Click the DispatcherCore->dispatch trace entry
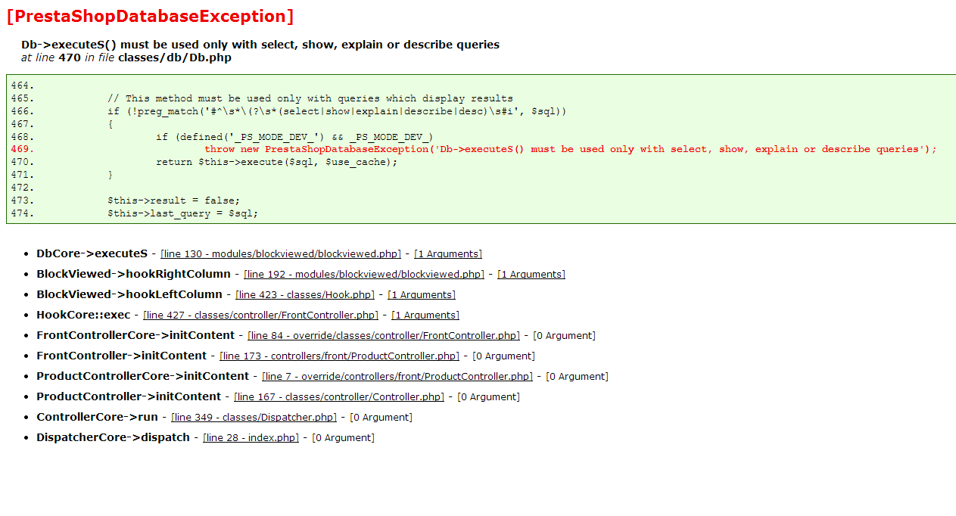The width and height of the screenshot is (956, 516). 114,437
